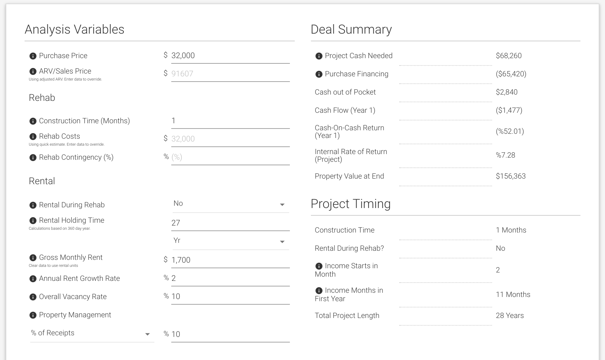The image size is (605, 360).
Task: Click the info icon for Gross Monthly Rent
Action: (33, 258)
